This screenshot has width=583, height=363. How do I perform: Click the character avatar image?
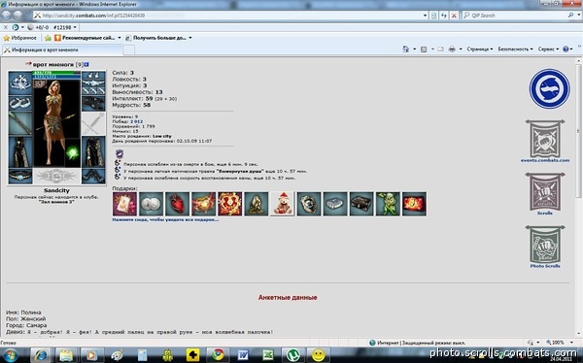click(x=56, y=122)
